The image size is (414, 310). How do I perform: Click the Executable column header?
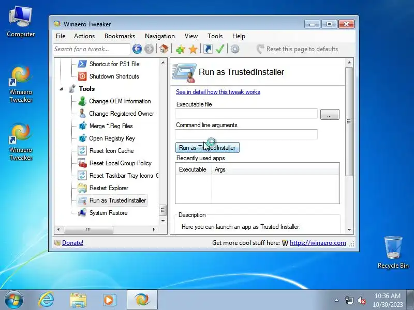pos(193,169)
